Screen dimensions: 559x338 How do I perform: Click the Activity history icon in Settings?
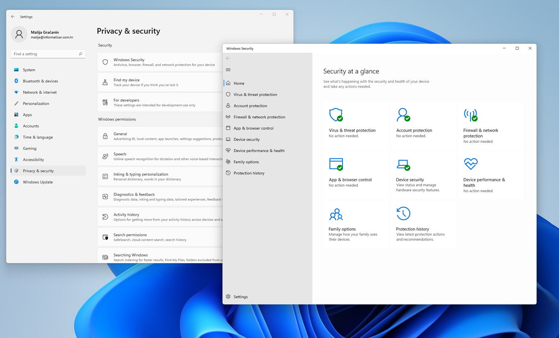[105, 217]
